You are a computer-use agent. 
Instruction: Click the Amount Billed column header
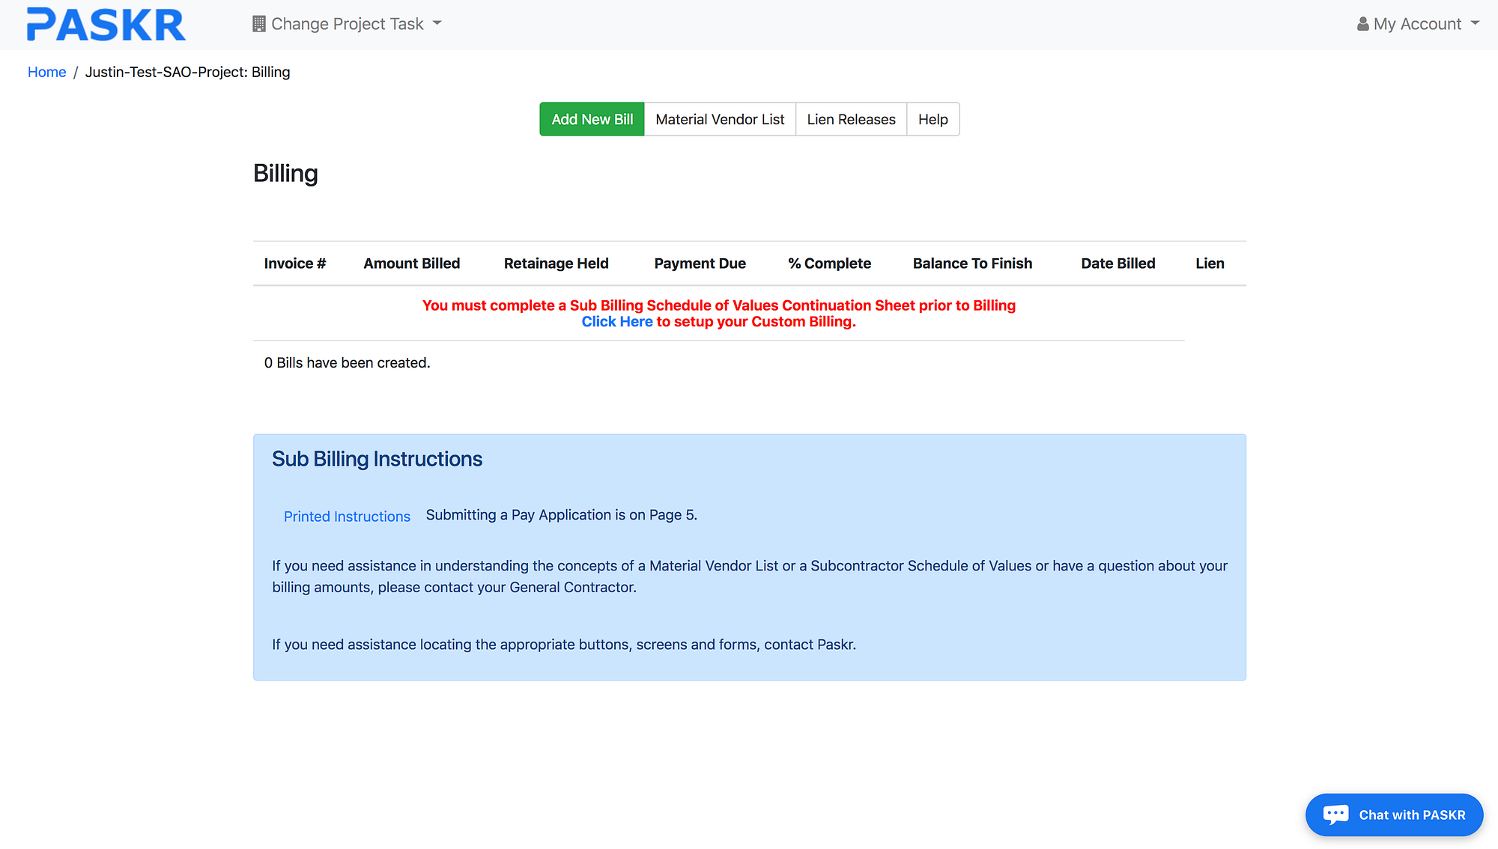(411, 264)
